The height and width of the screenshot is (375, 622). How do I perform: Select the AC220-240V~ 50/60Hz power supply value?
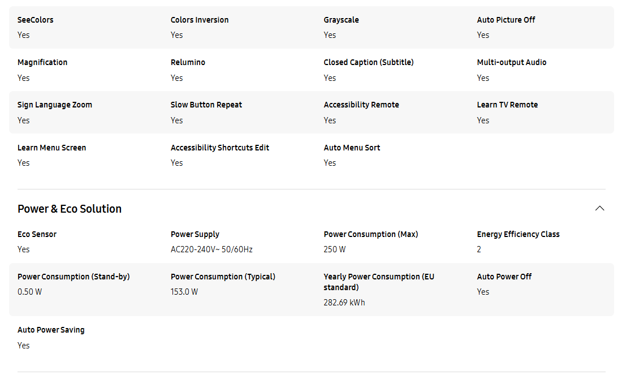click(x=211, y=249)
